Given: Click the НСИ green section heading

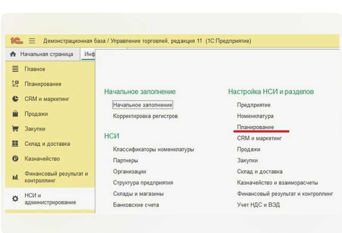Looking at the screenshot, I should (x=112, y=136).
